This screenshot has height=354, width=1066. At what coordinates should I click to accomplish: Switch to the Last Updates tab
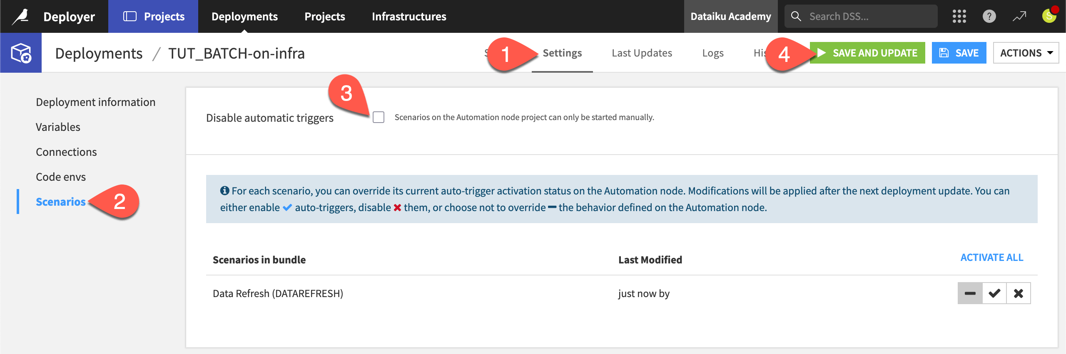tap(642, 53)
